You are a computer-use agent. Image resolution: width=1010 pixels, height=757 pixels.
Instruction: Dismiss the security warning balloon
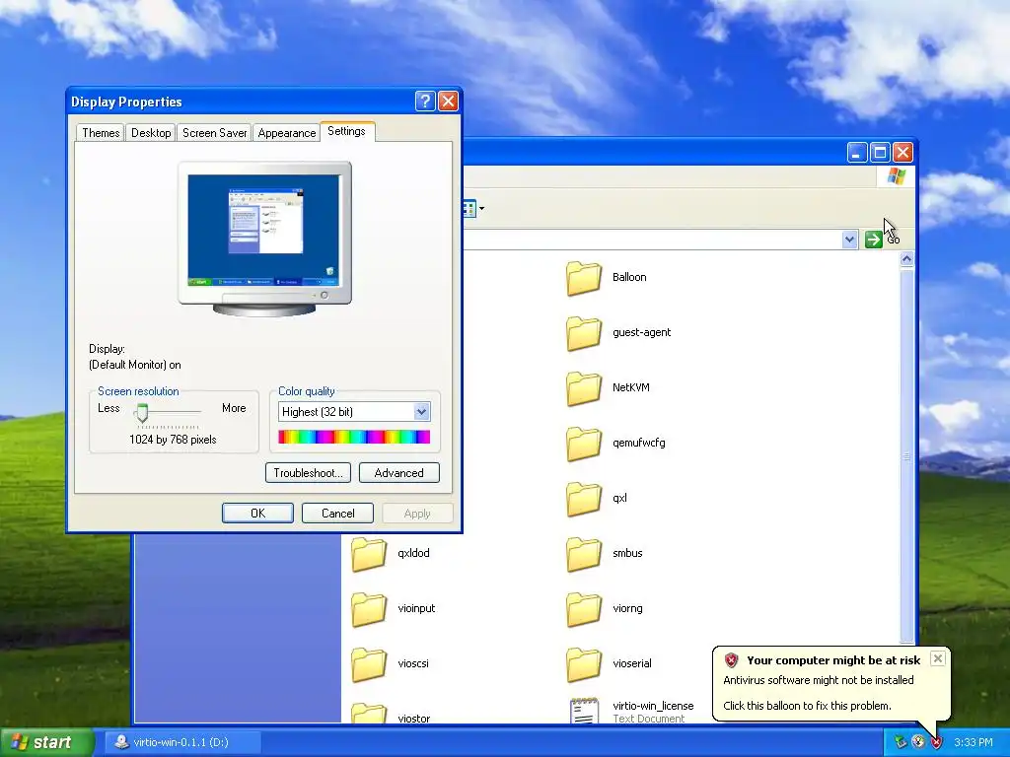[x=938, y=658]
